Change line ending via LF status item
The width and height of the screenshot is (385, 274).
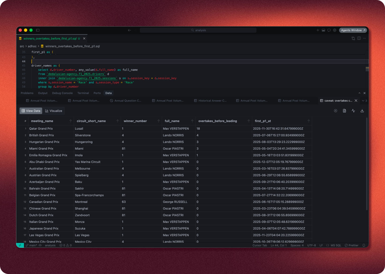coord(321,245)
